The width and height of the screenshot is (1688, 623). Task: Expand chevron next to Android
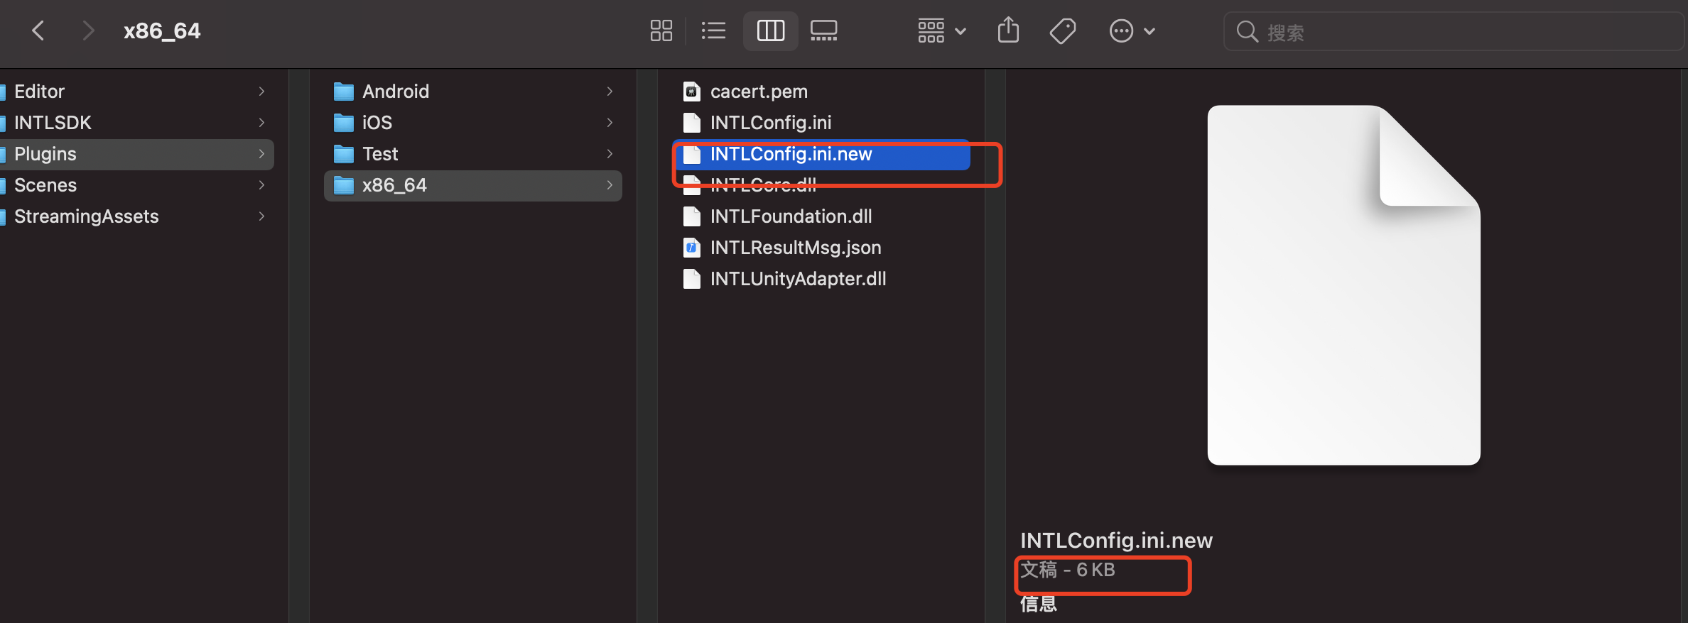(610, 92)
